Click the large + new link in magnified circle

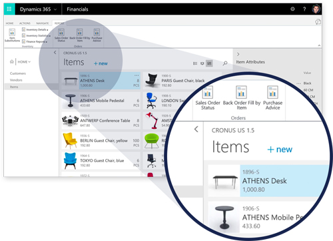(x=280, y=150)
